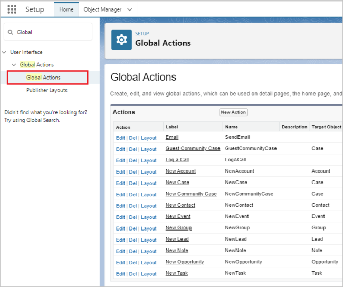
Task: Click Del for the Email action
Action: point(133,138)
